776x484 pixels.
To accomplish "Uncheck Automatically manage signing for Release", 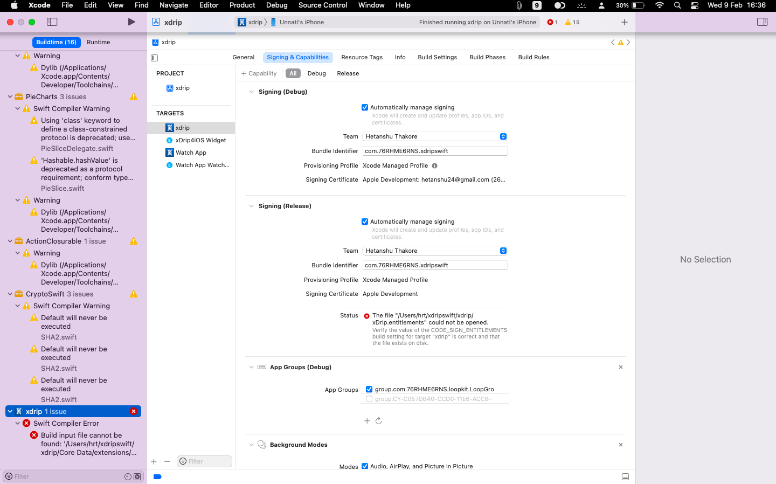I will [365, 222].
